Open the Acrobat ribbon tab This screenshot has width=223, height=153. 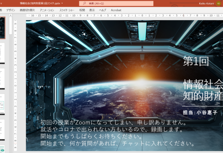pyautogui.click(x=116, y=10)
